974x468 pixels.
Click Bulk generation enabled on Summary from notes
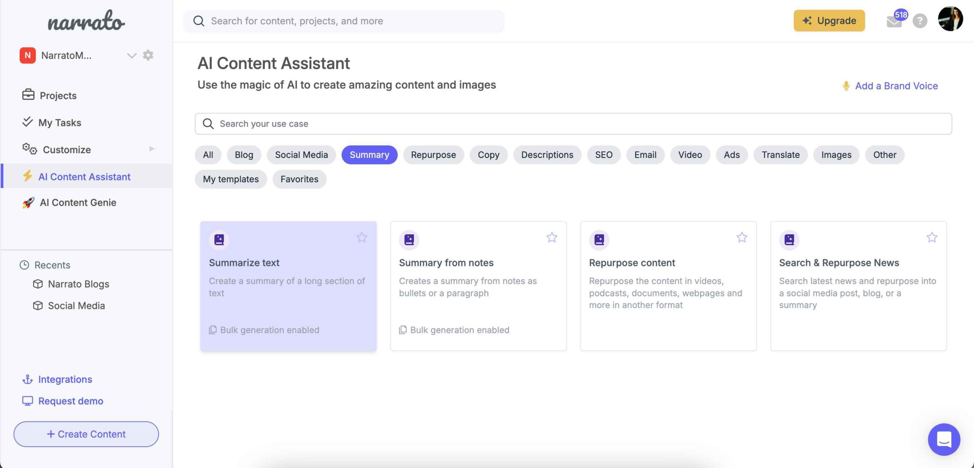point(454,330)
